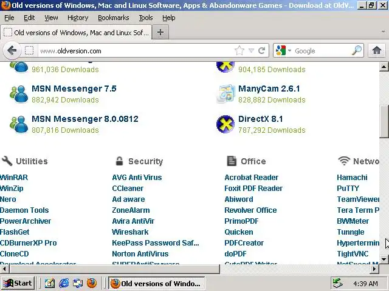This screenshot has width=389, height=291.
Task: Click the www.oldversion.com address field
Action: coord(136,51)
